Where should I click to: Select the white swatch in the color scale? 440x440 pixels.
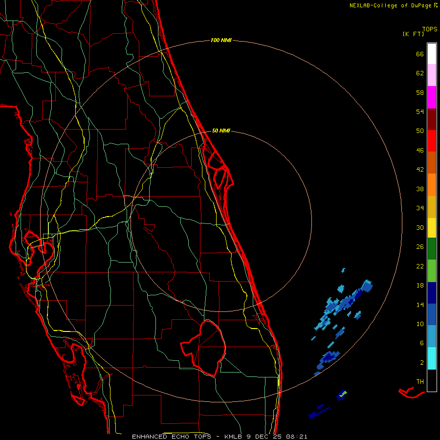pyautogui.click(x=432, y=54)
